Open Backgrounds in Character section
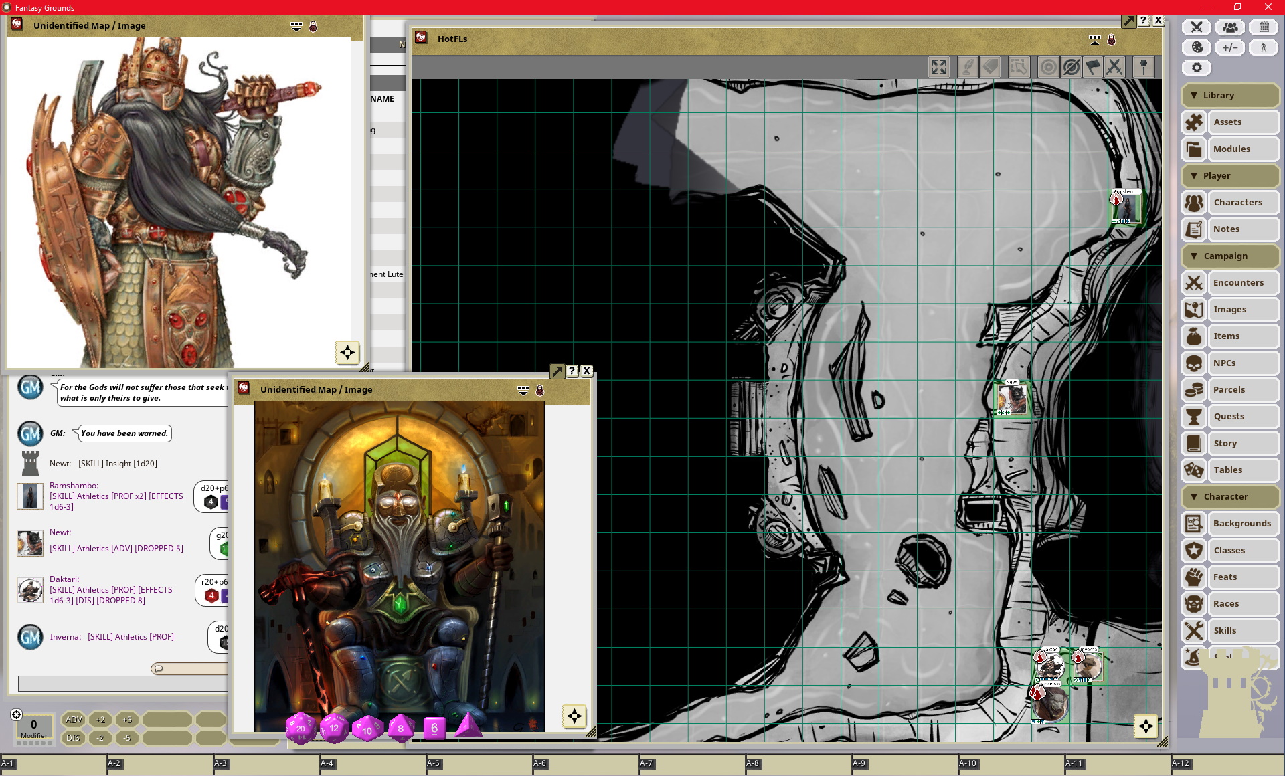This screenshot has height=776, width=1285. (x=1243, y=523)
